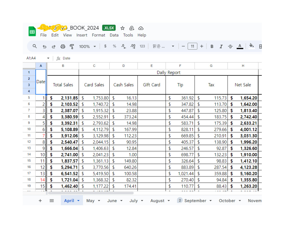Print the spreadsheet

pos(63,46)
